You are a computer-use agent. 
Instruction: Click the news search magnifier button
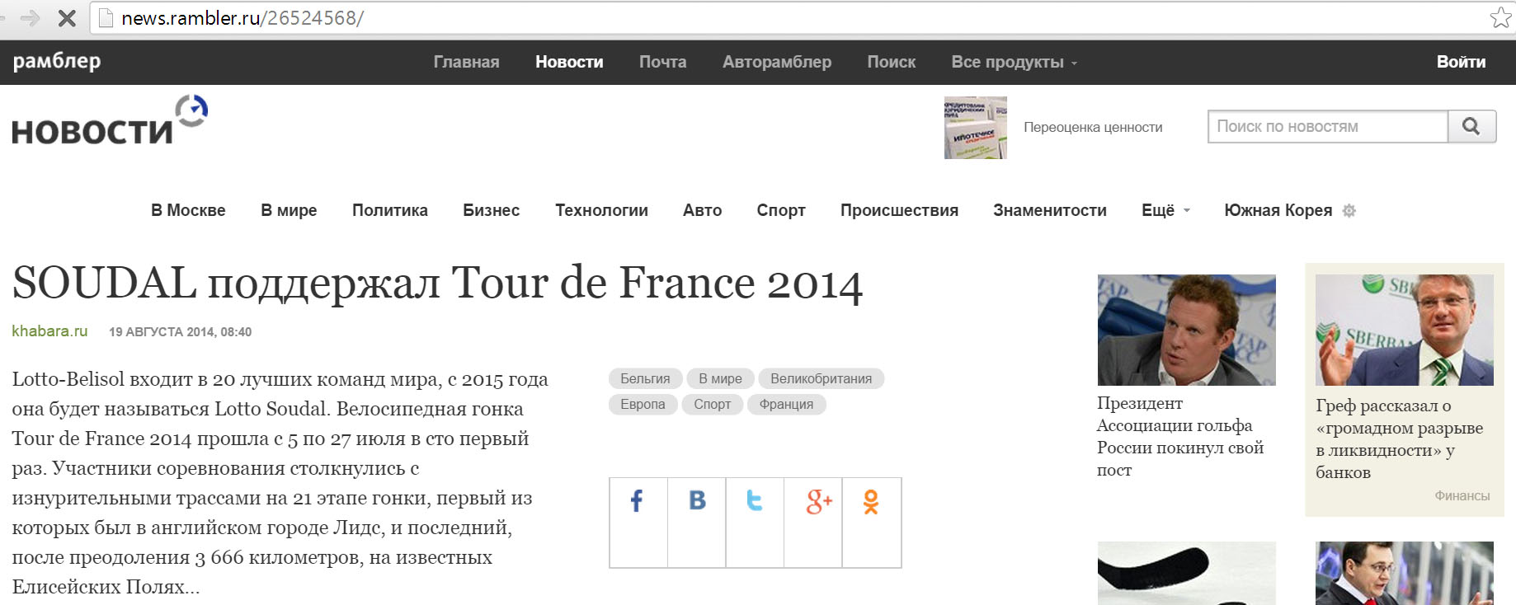pyautogui.click(x=1471, y=126)
